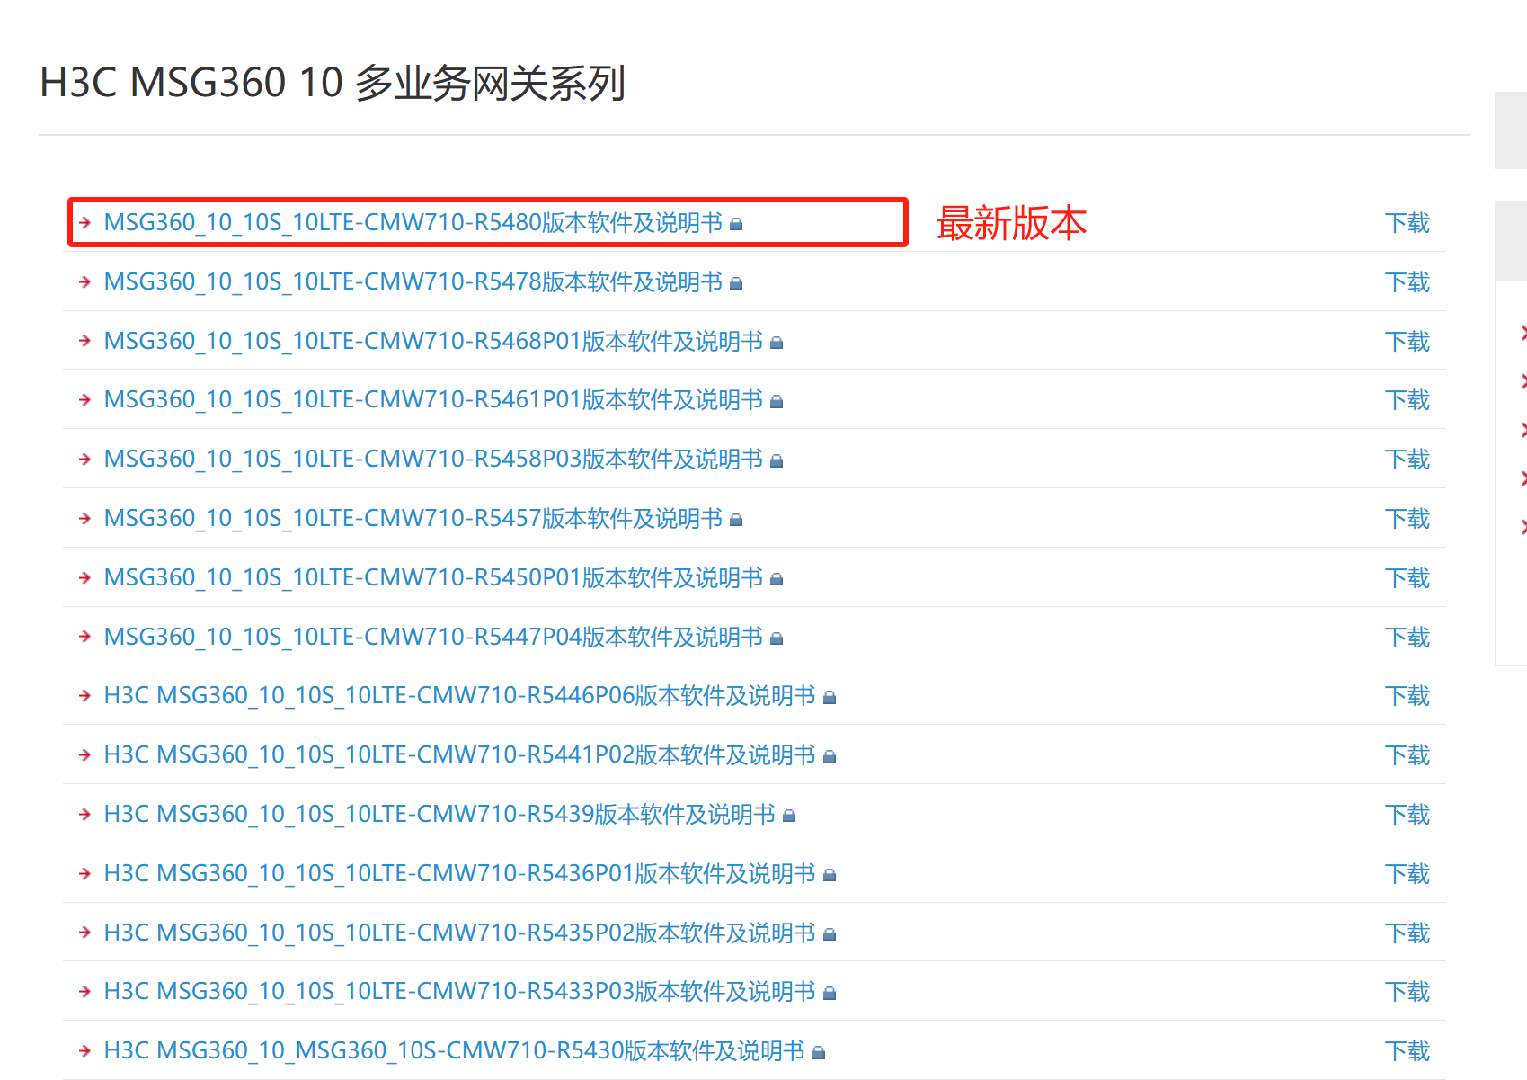Open the R5458P03 version software link
The height and width of the screenshot is (1080, 1527).
pos(433,460)
